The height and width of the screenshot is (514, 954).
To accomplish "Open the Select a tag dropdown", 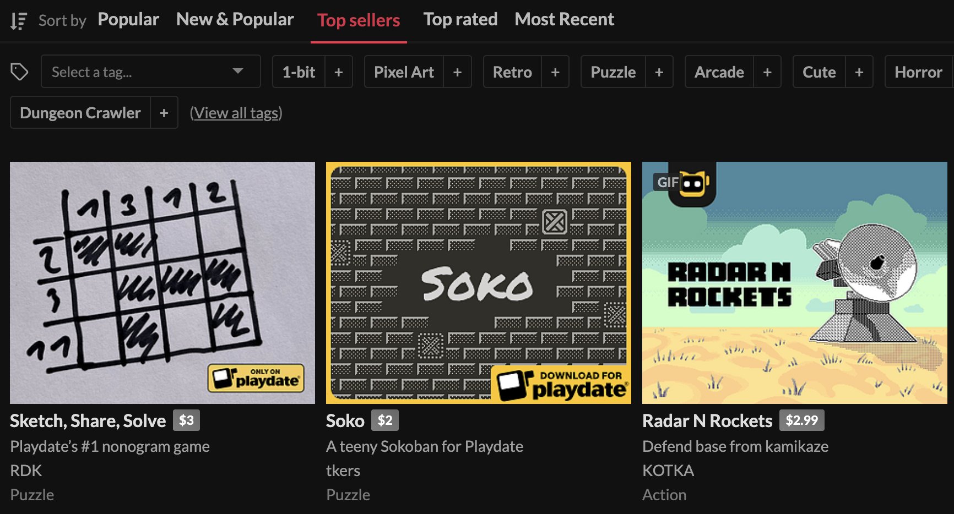I will (x=150, y=72).
